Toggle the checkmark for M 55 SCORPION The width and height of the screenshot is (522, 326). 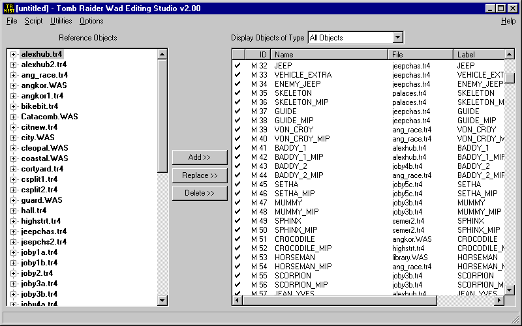tap(238, 275)
